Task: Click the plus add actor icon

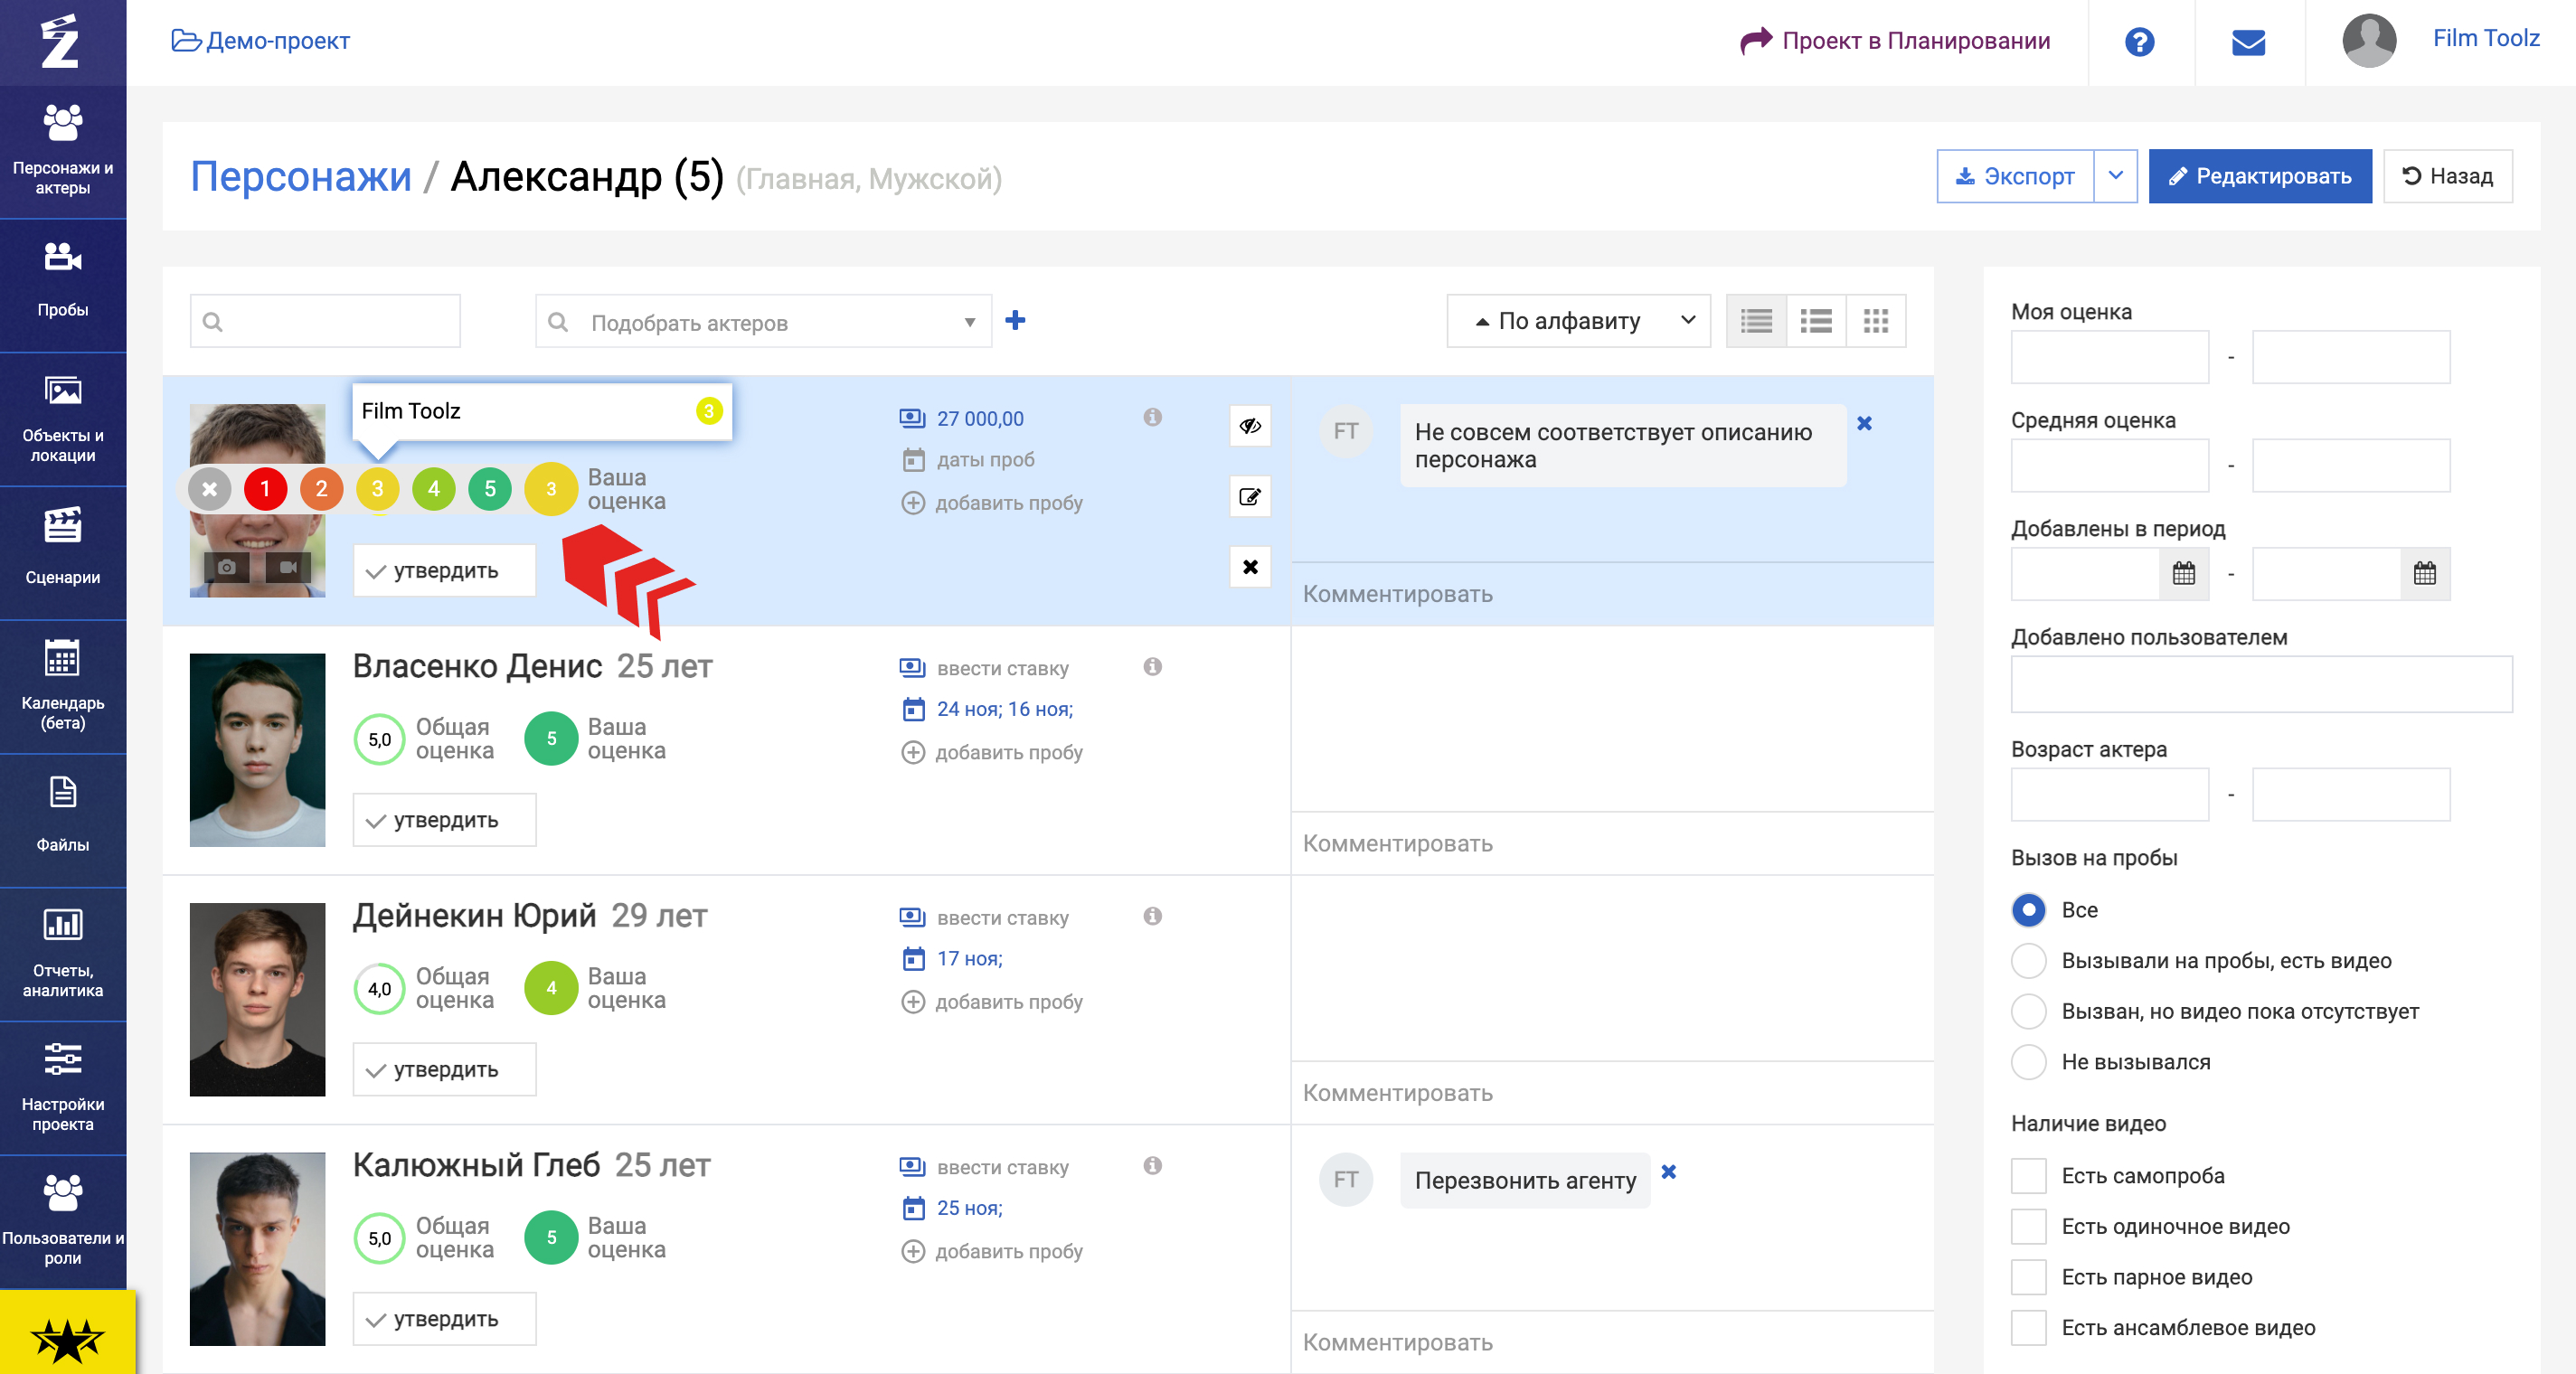Action: 1016,320
